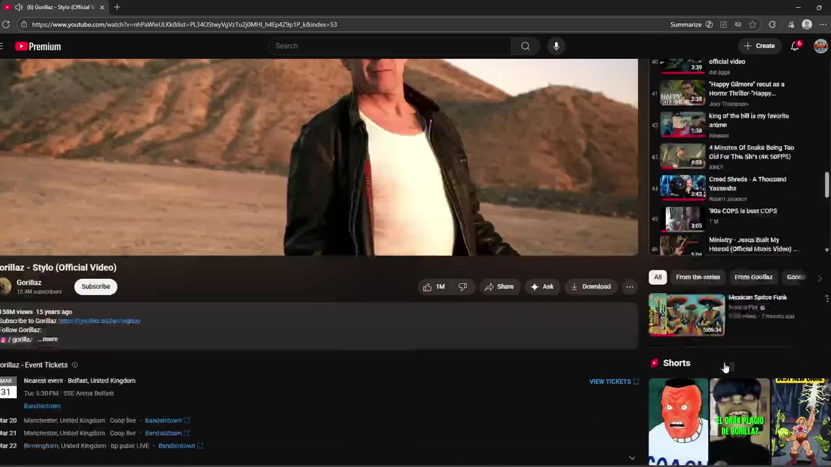
Task: Reload the page with browser refresh icon
Action: tap(6, 25)
